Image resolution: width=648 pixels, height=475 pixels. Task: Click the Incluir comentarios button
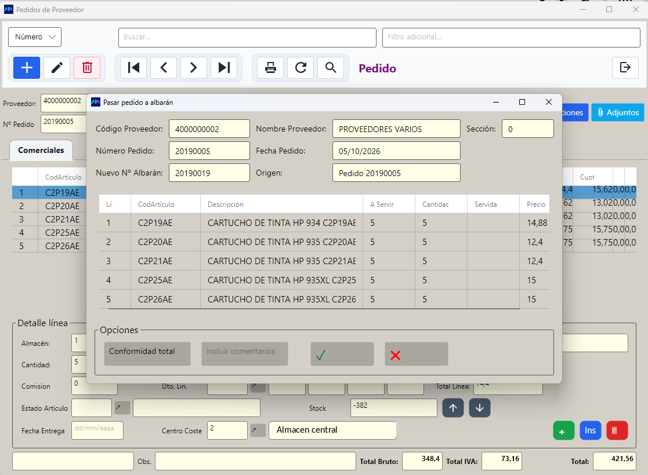point(245,354)
